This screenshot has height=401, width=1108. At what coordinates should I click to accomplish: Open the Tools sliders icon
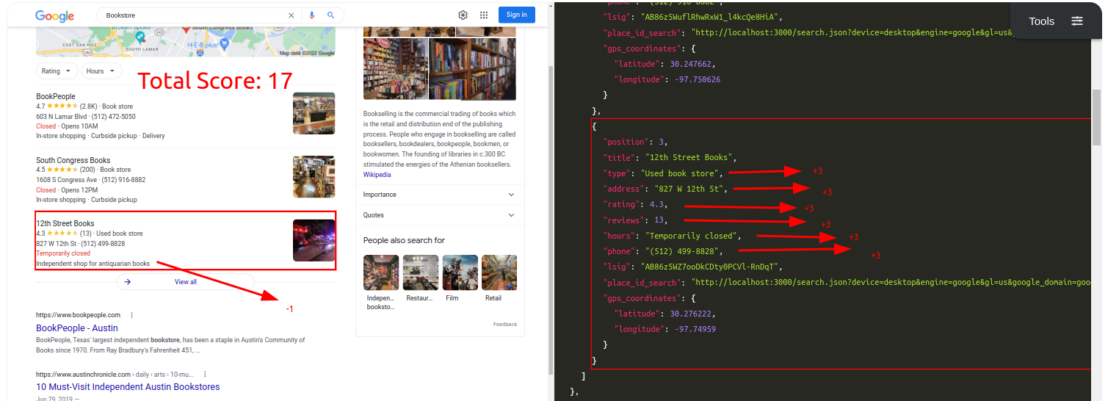click(1077, 21)
